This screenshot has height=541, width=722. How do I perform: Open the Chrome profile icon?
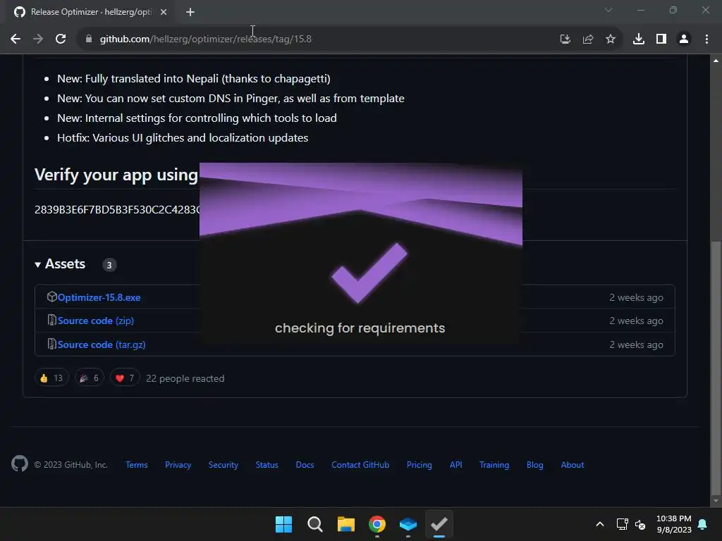pyautogui.click(x=684, y=39)
